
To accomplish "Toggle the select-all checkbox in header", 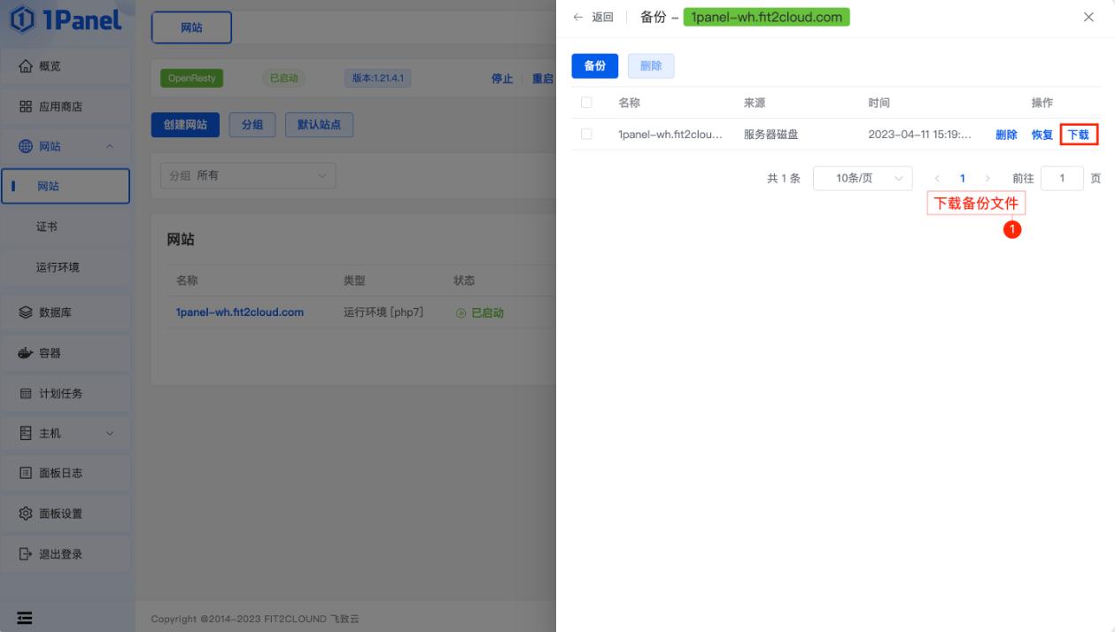I will [586, 103].
